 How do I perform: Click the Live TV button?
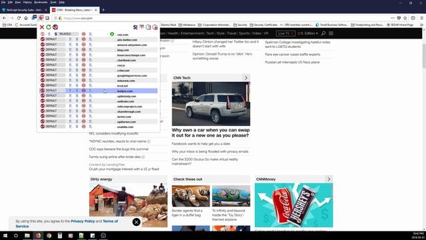(286, 33)
